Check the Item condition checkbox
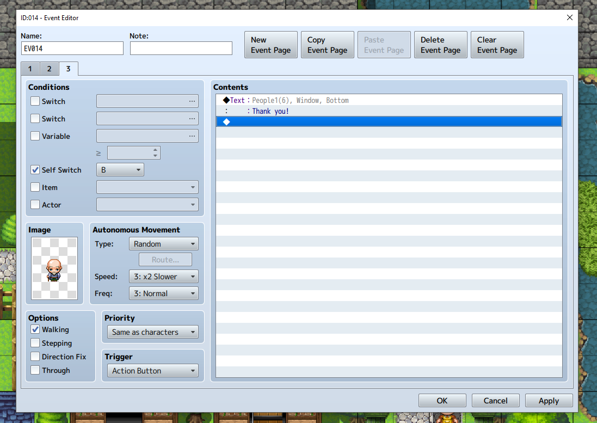The image size is (597, 423). click(x=35, y=187)
